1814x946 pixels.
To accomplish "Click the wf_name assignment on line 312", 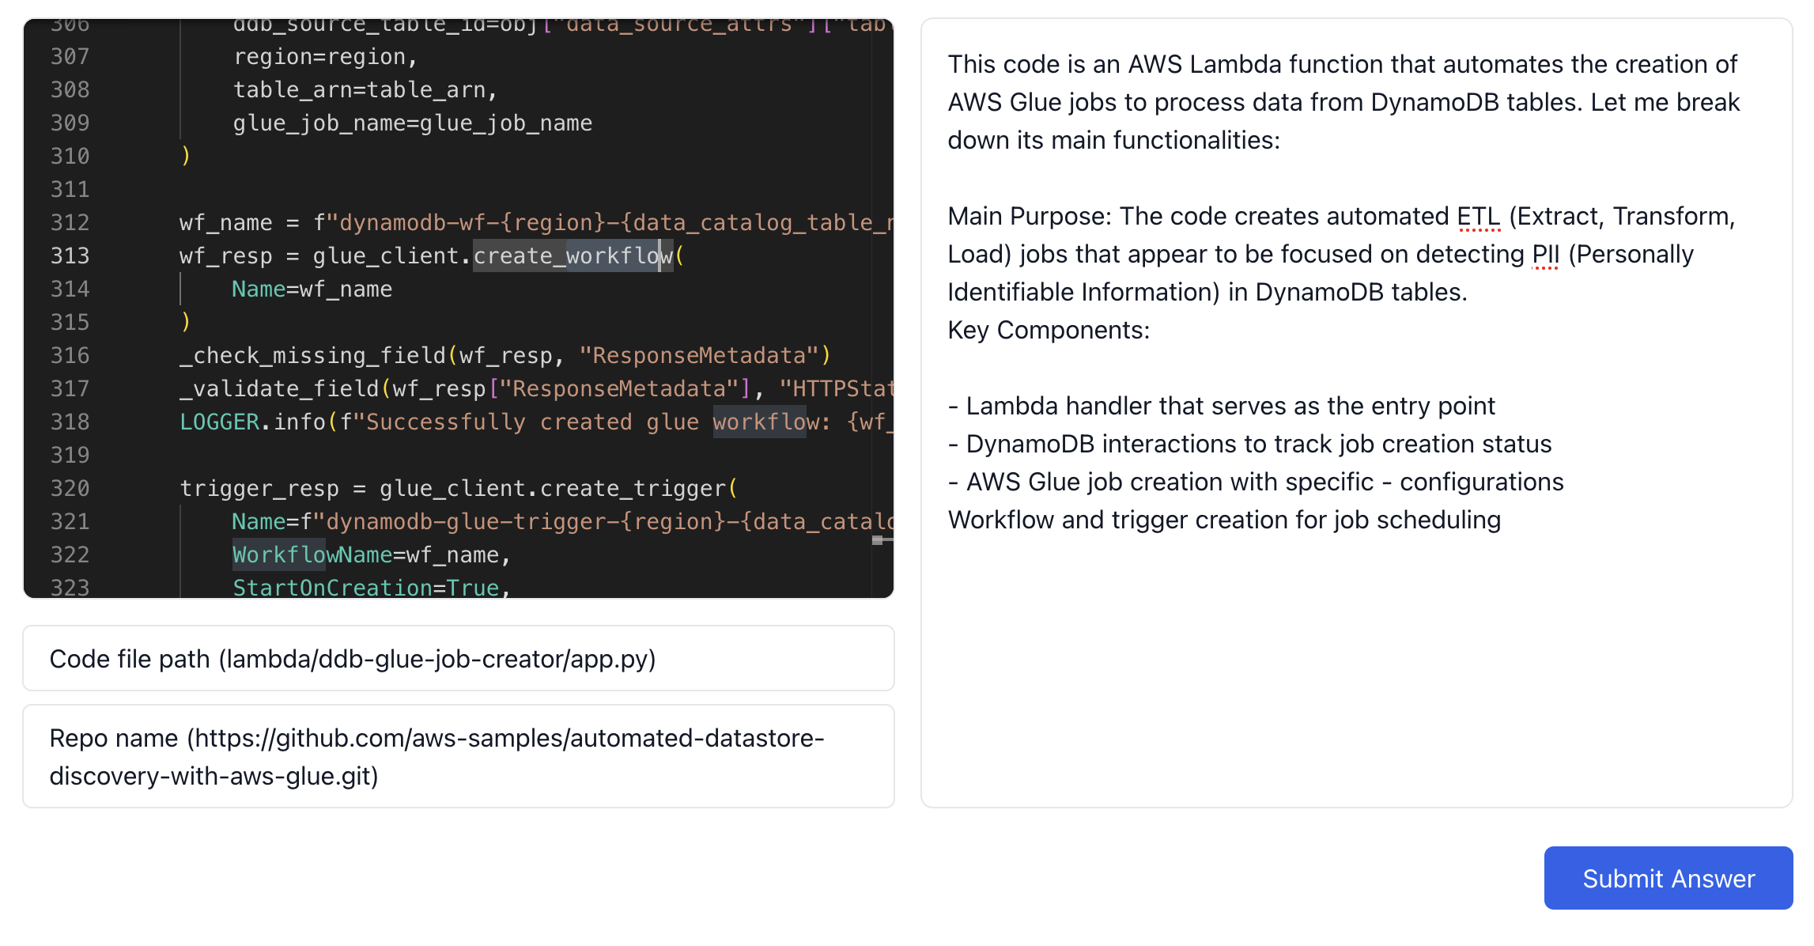I will (x=225, y=222).
